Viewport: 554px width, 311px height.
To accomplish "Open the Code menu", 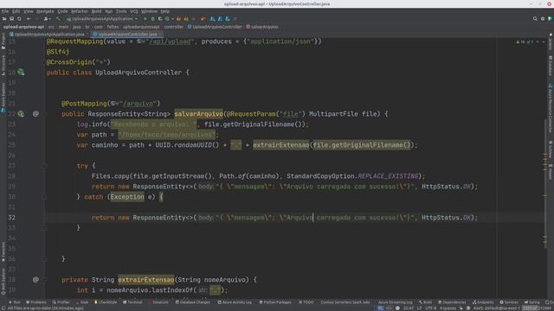I will point(62,11).
